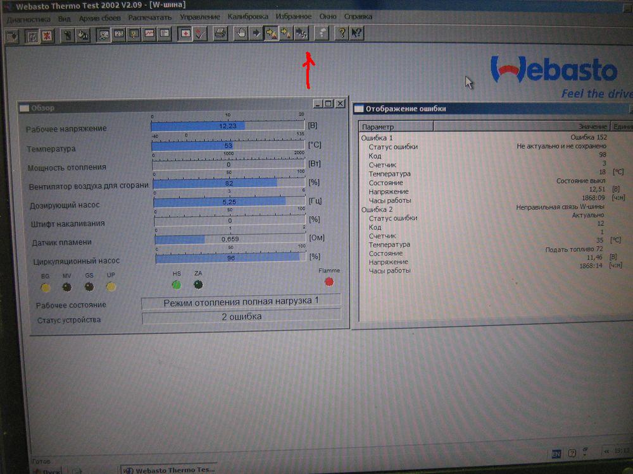This screenshot has height=474, width=633.
Task: Click the graph chart toolbar icon
Action: point(149,34)
